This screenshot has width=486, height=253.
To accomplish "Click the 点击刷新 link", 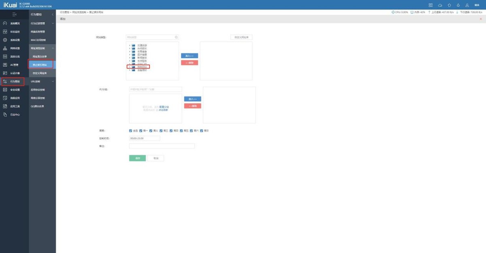I will tap(163, 110).
